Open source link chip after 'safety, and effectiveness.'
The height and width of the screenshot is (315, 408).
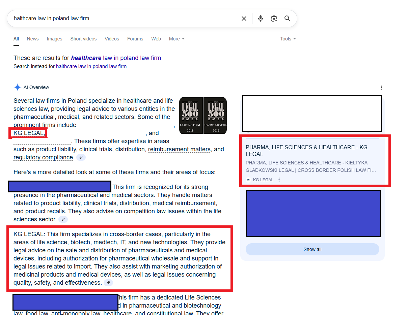(108, 283)
